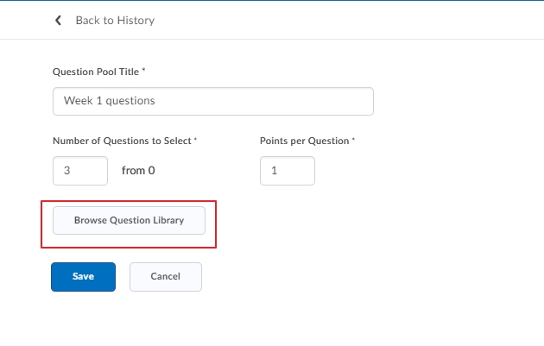Click asterisk next to Number of Questions

point(195,140)
